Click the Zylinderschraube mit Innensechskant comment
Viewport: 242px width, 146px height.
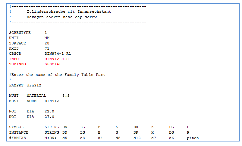69,11
